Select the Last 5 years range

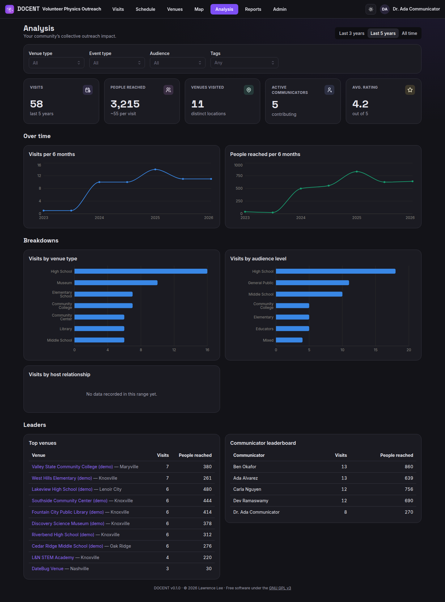click(383, 33)
